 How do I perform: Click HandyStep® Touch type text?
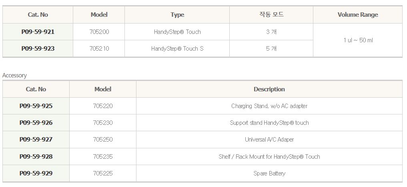177,32
